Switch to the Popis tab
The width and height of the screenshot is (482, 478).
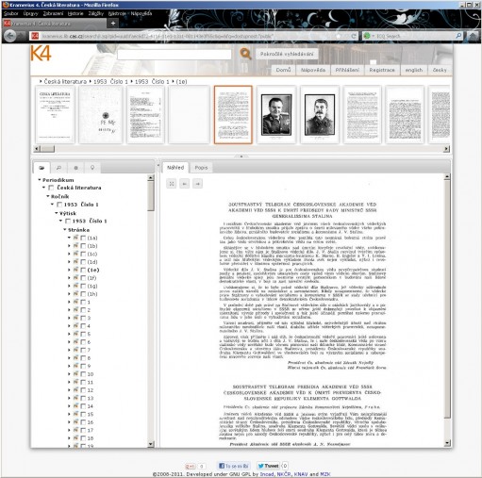click(201, 168)
